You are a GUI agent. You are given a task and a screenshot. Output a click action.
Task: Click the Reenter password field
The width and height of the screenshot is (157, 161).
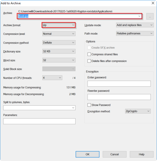coord(119,97)
